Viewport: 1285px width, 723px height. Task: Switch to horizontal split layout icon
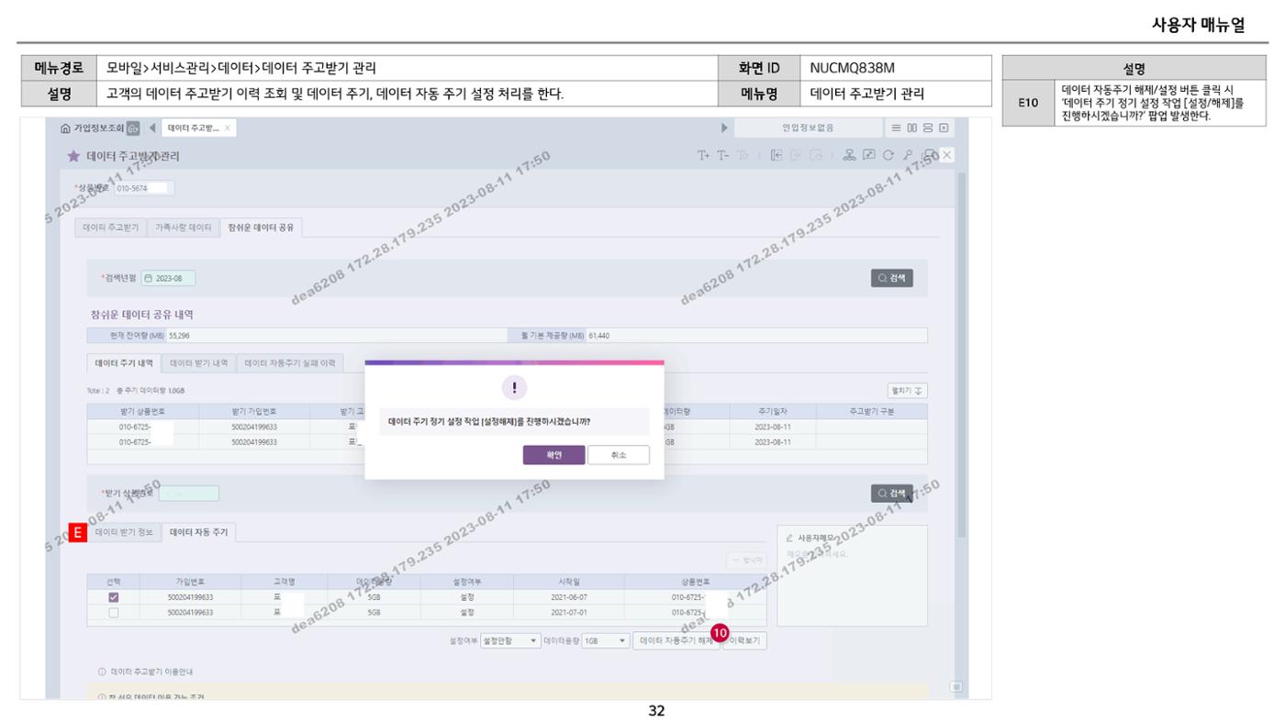pyautogui.click(x=927, y=128)
